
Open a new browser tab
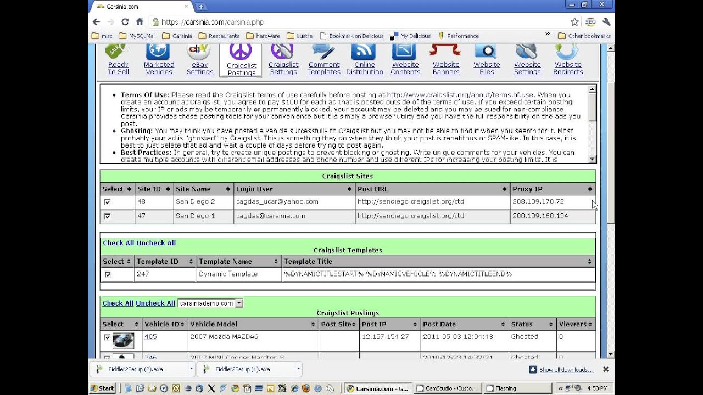click(200, 7)
